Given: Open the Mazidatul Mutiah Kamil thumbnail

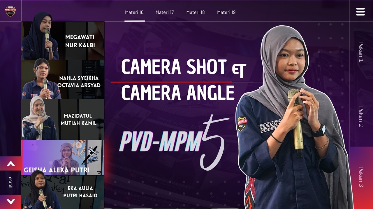Looking at the screenshot, I should coord(63,119).
